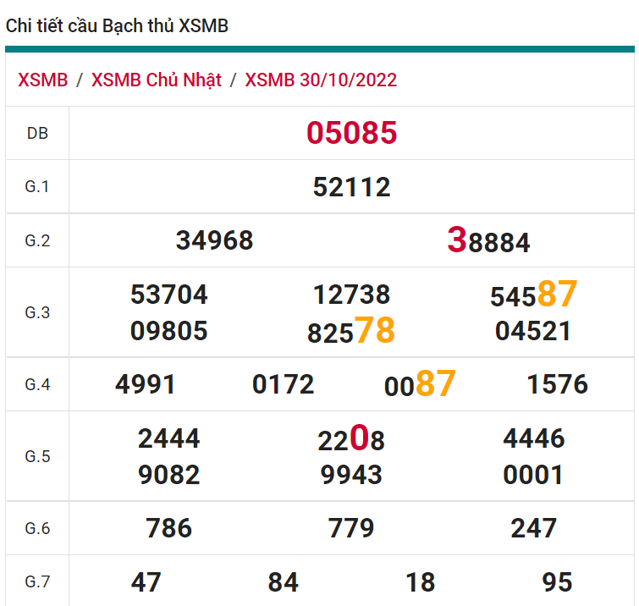Select the G.3 number 09805
This screenshot has width=639, height=606.
[168, 331]
